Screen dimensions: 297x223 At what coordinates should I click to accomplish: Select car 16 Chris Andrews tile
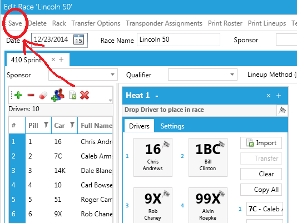pos(153,157)
